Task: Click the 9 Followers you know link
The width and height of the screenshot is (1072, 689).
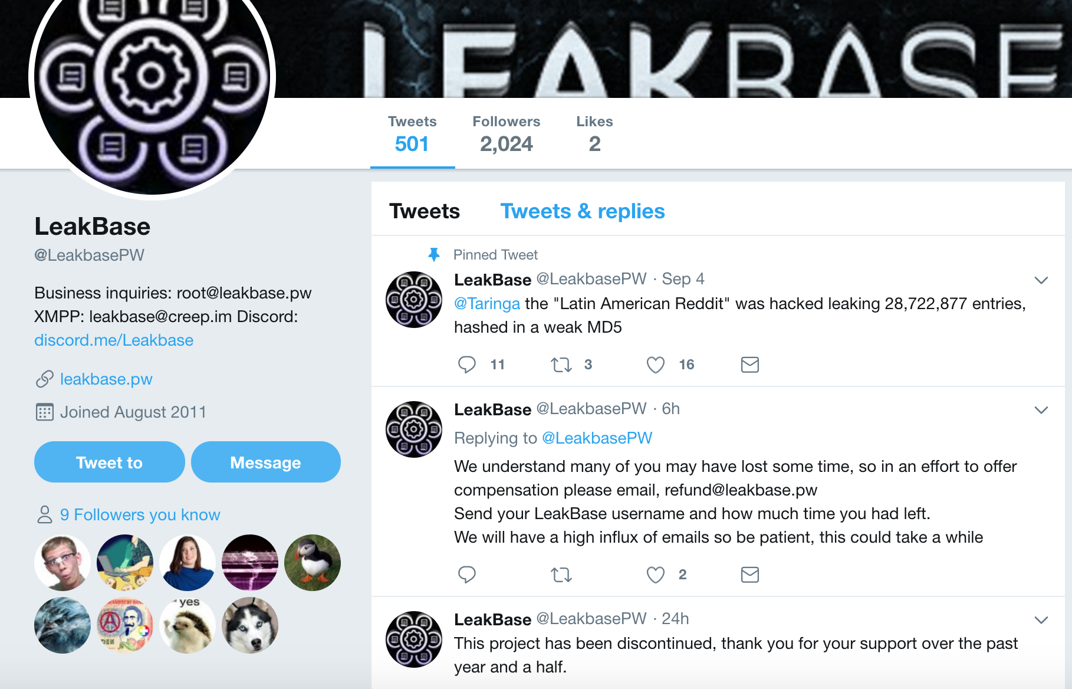Action: [140, 515]
